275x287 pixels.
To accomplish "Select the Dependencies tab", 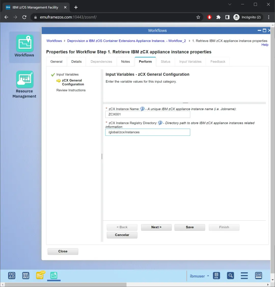I will click(101, 62).
